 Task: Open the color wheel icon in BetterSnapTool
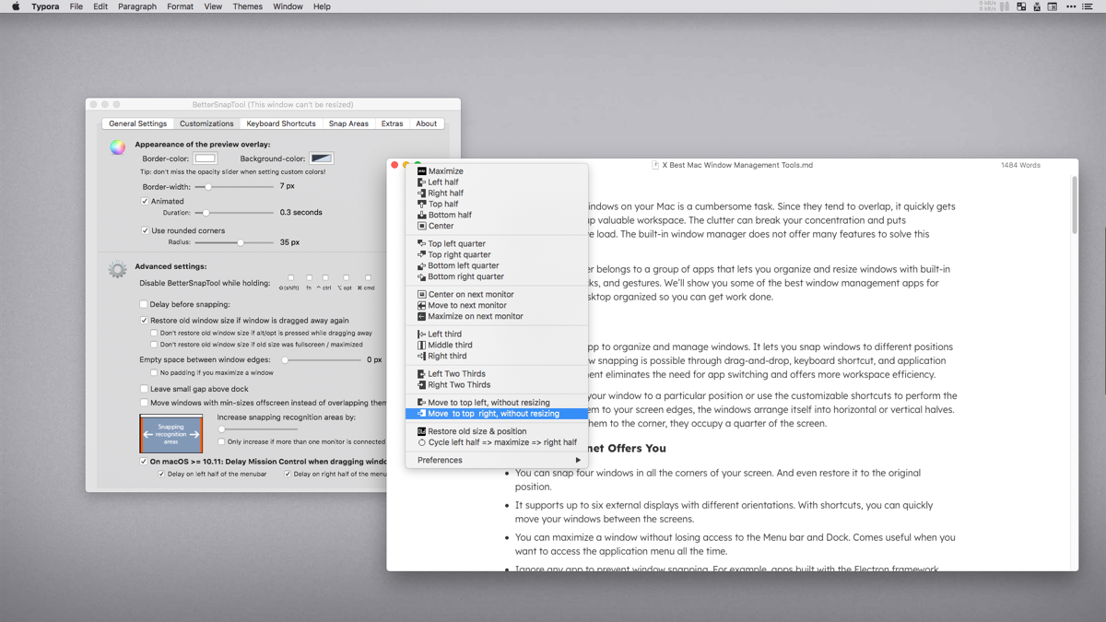[x=117, y=147]
